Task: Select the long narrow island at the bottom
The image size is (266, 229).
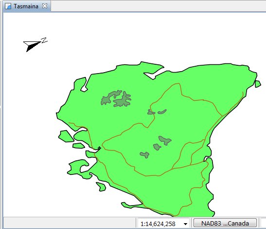Action: [131, 205]
